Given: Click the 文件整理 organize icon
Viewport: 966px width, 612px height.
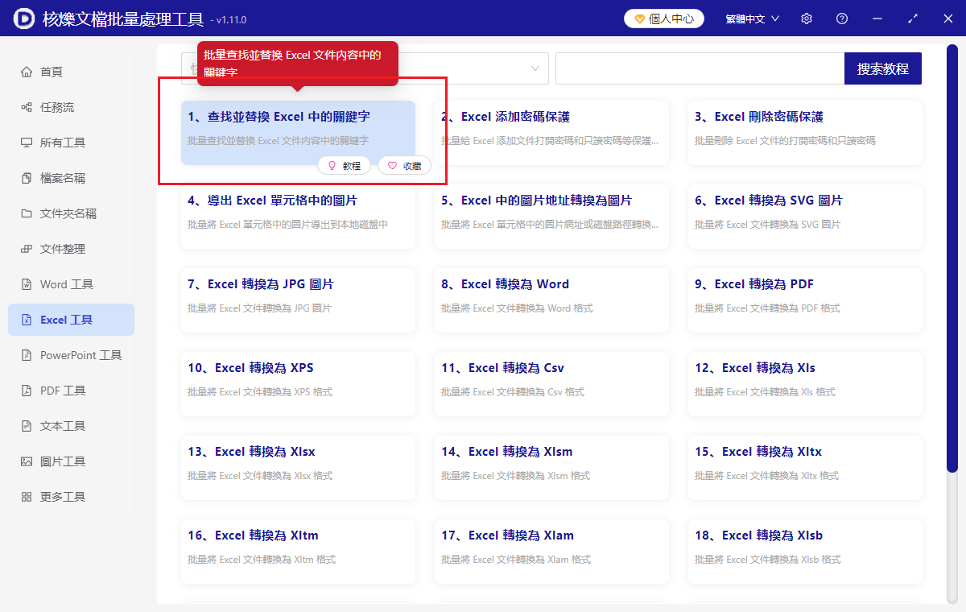Looking at the screenshot, I should 27,249.
